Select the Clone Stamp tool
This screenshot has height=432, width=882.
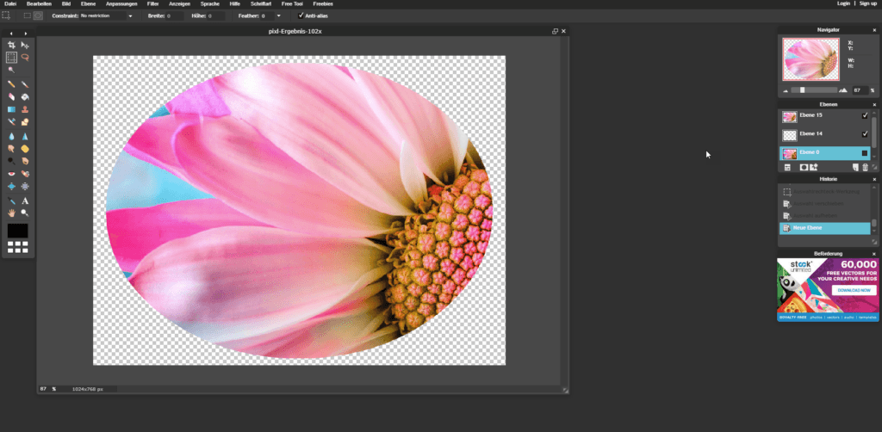(25, 109)
